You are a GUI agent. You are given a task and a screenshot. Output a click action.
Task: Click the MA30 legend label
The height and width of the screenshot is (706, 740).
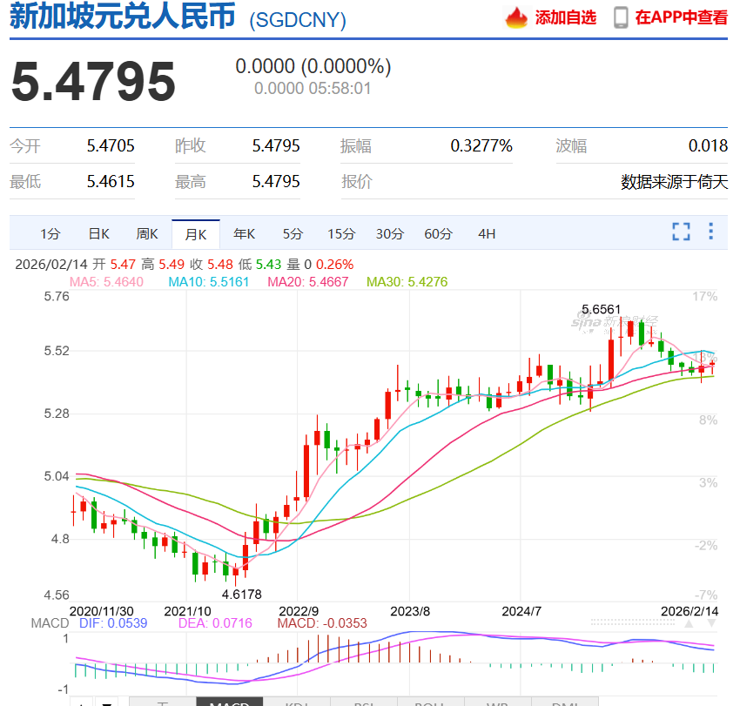click(407, 282)
